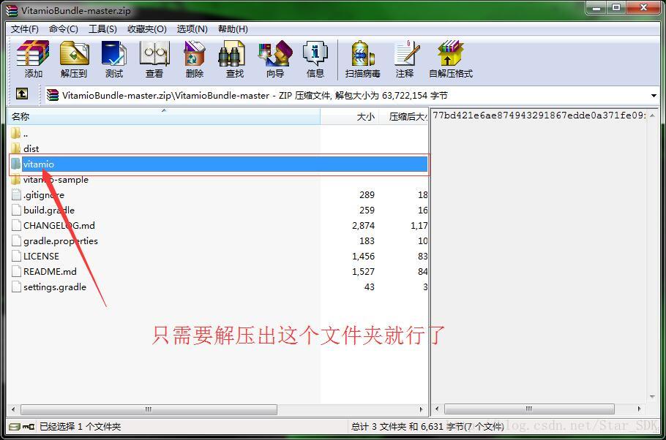Open the 工具(S) menu
The height and width of the screenshot is (440, 666).
[x=102, y=29]
